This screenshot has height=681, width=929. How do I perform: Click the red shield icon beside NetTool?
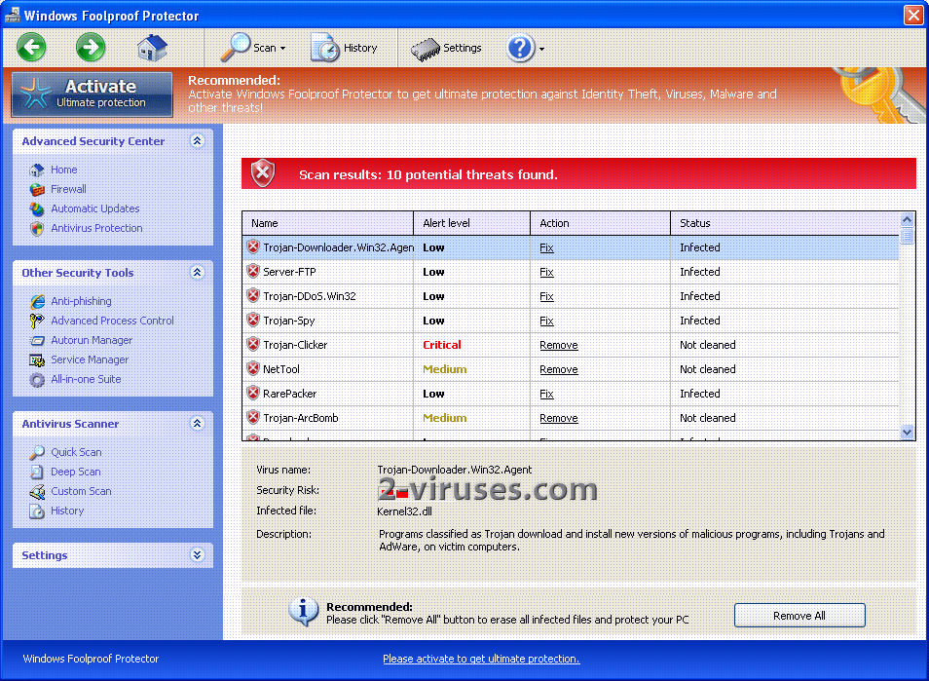coord(253,368)
